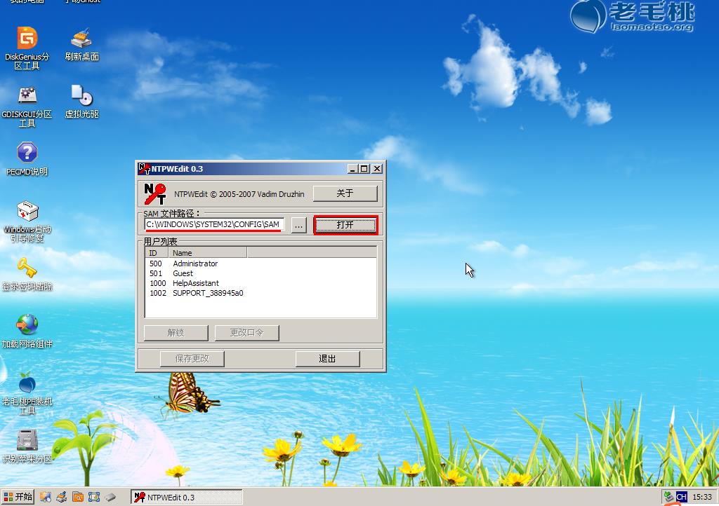Select the SUPPORT_388945a0 user row
The width and height of the screenshot is (719, 506).
tap(260, 293)
